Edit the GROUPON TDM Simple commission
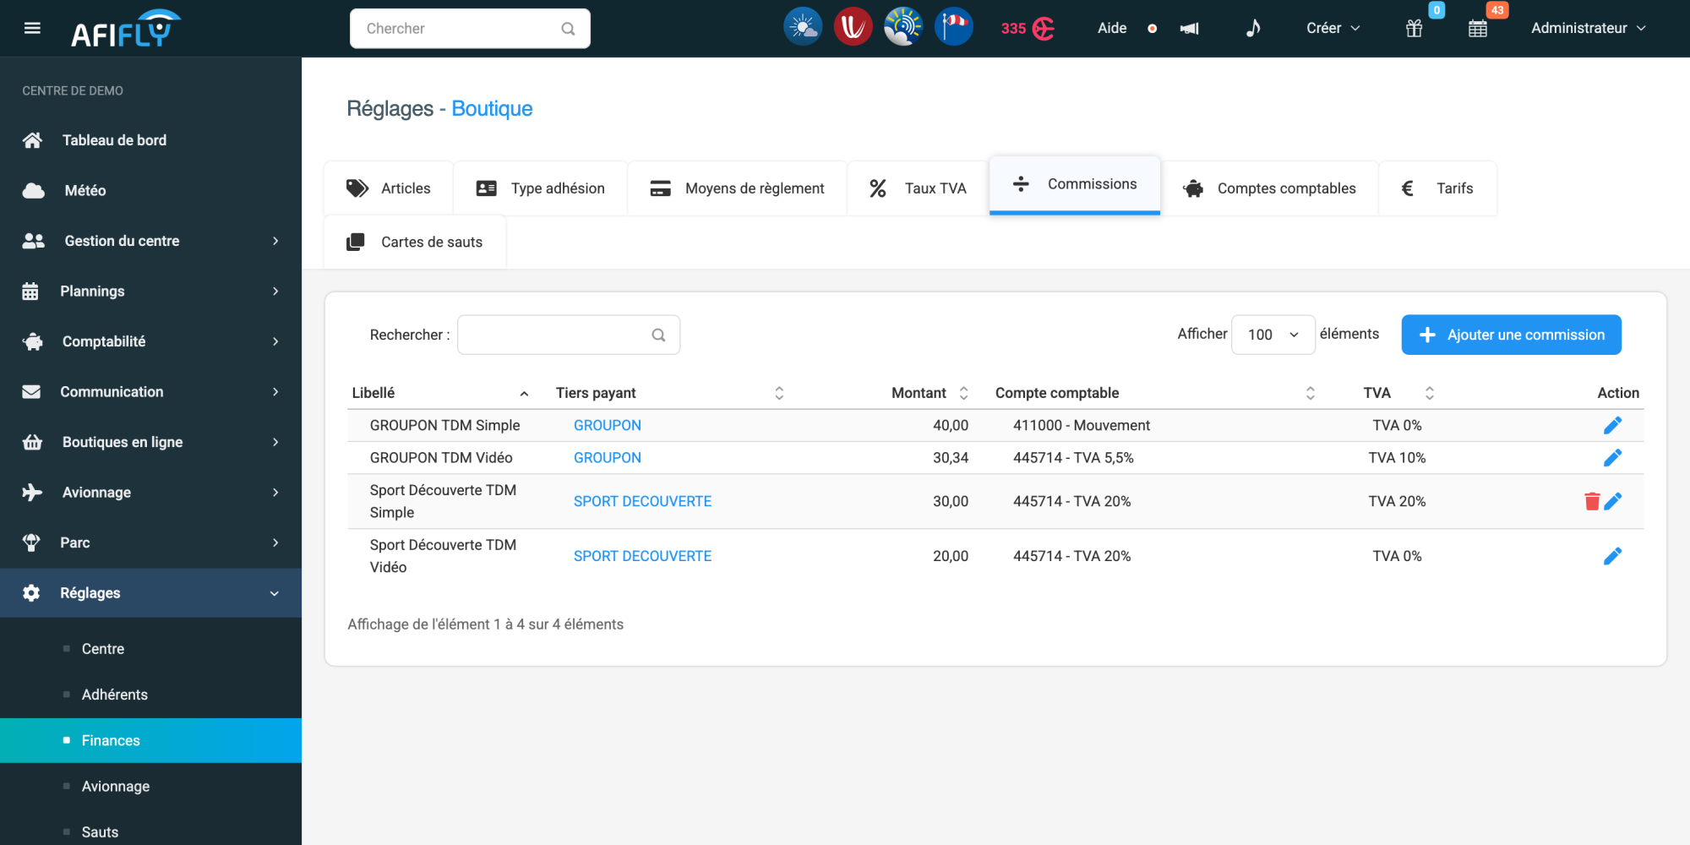 tap(1612, 425)
